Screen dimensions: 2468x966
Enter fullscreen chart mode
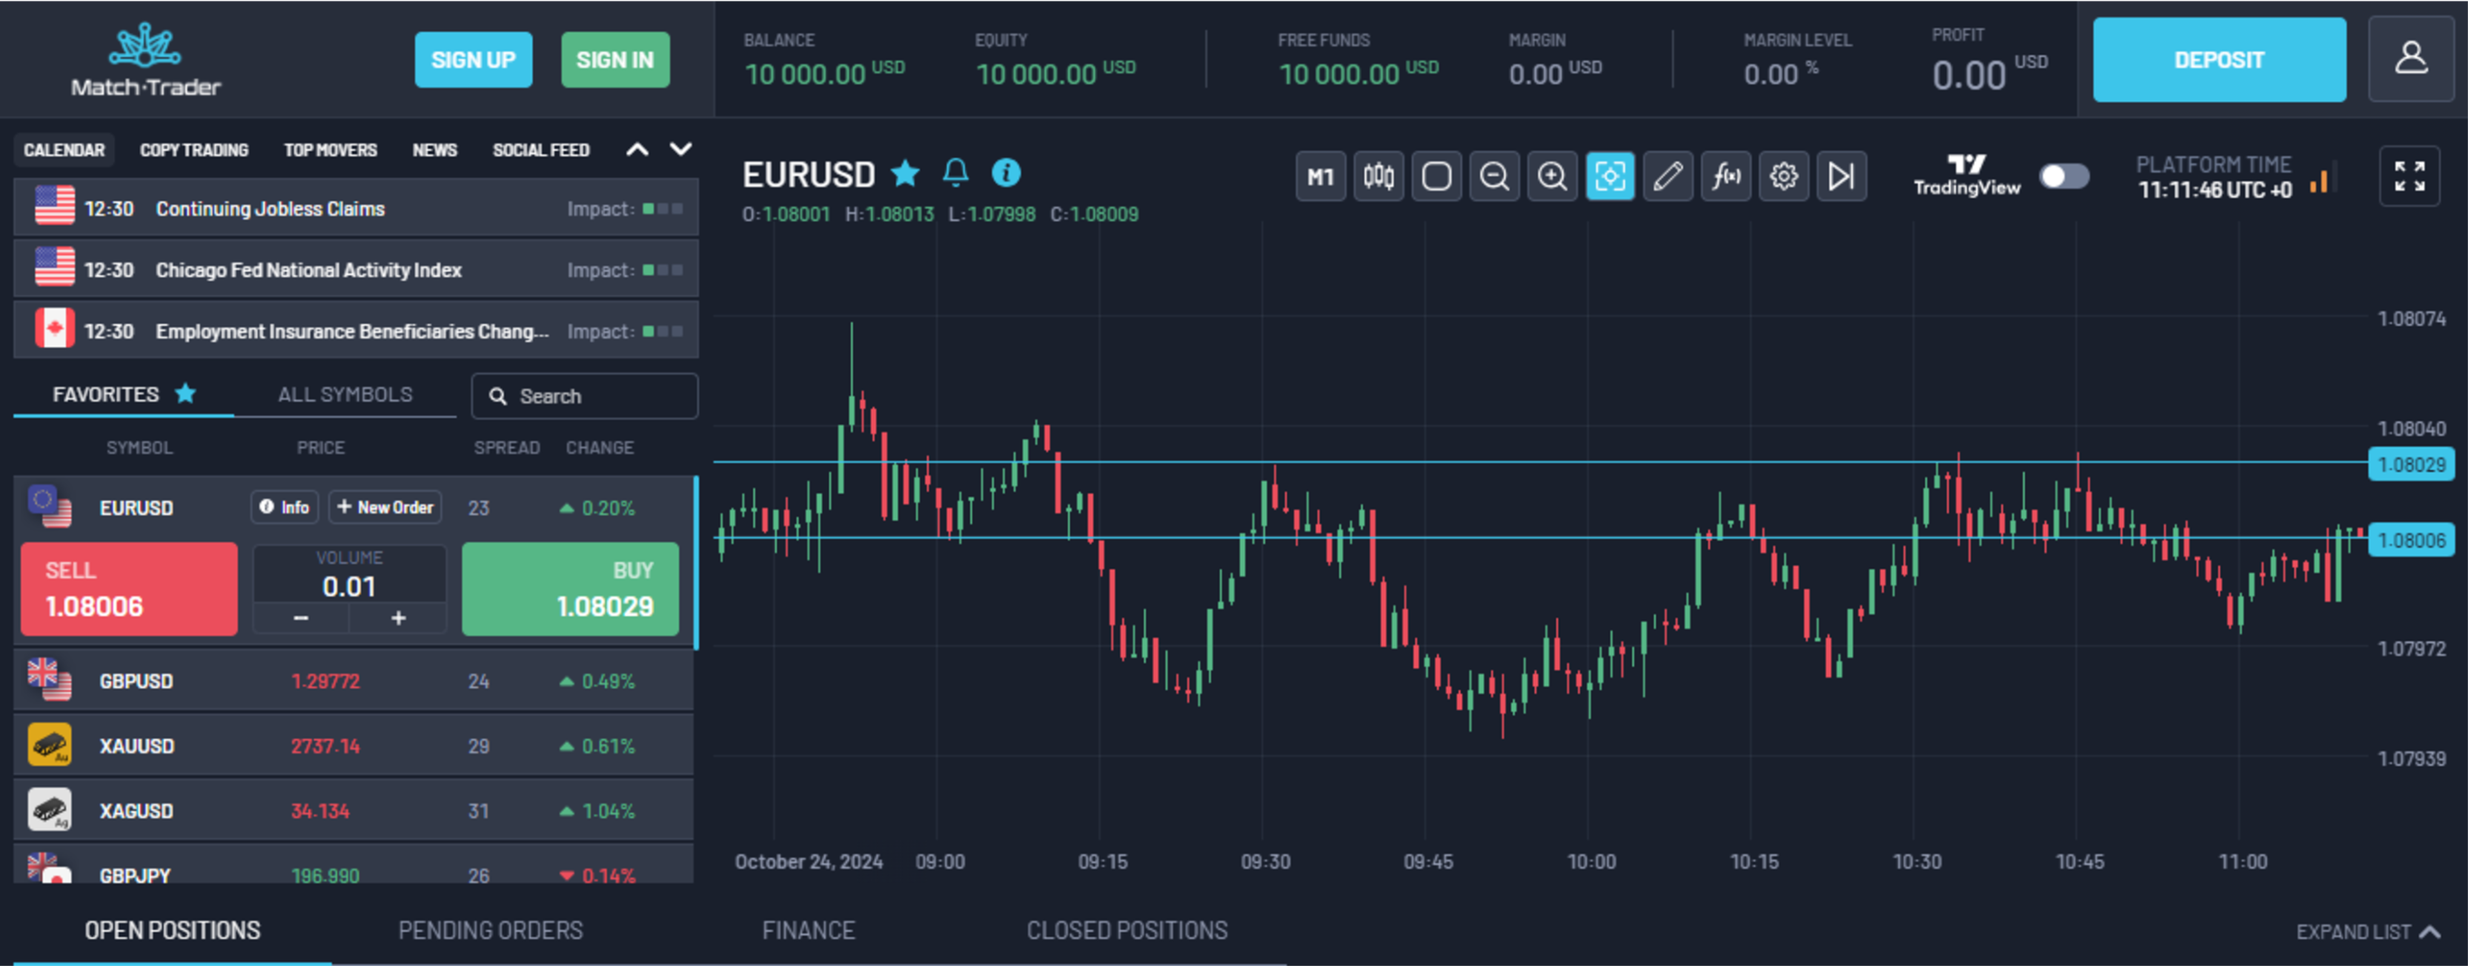[x=2409, y=176]
